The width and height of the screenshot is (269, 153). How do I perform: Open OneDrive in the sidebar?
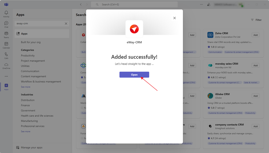click(6, 66)
